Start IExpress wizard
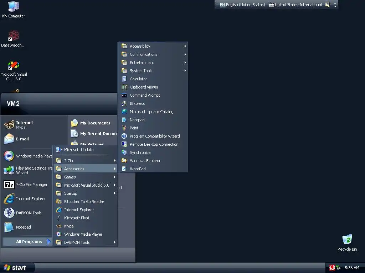This screenshot has height=273, width=365. [153, 103]
